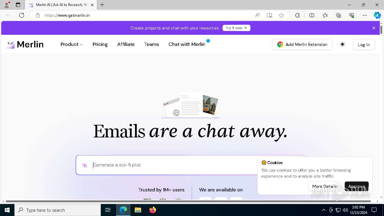Open the Favorites list icon
This screenshot has width=384, height=216.
click(x=325, y=15)
